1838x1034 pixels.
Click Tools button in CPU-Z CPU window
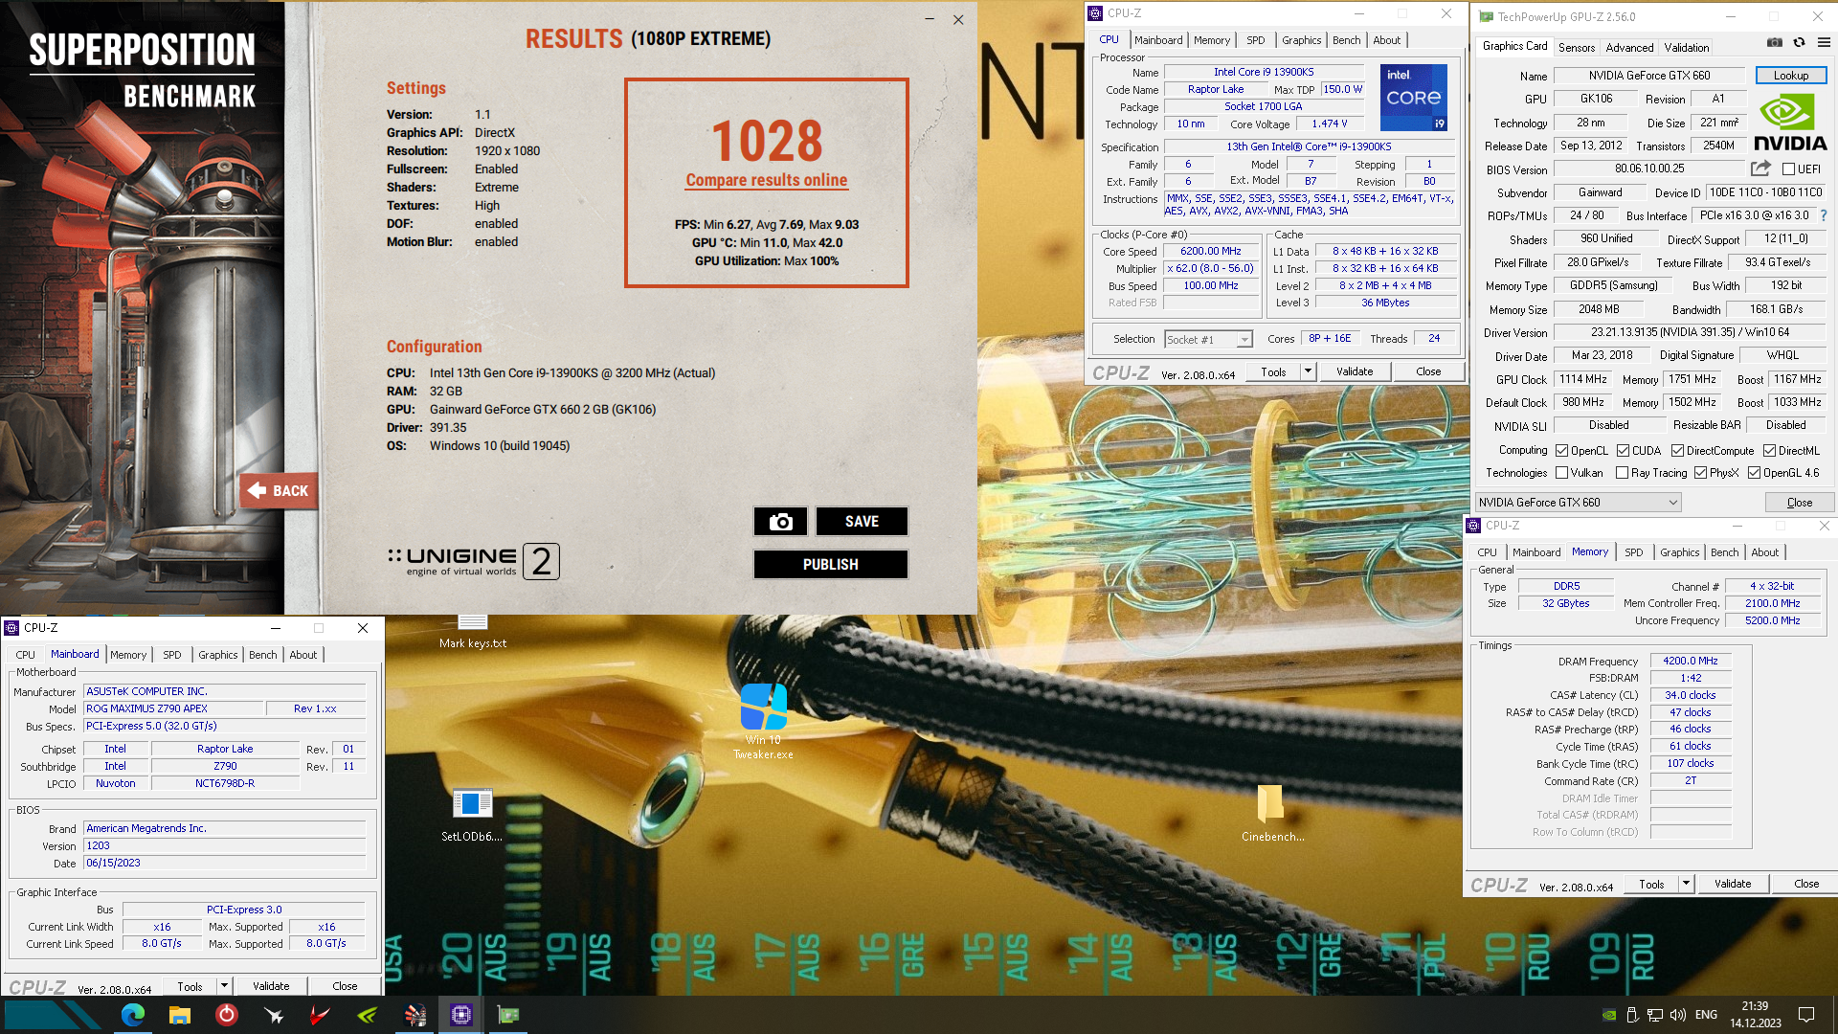[x=1273, y=371]
